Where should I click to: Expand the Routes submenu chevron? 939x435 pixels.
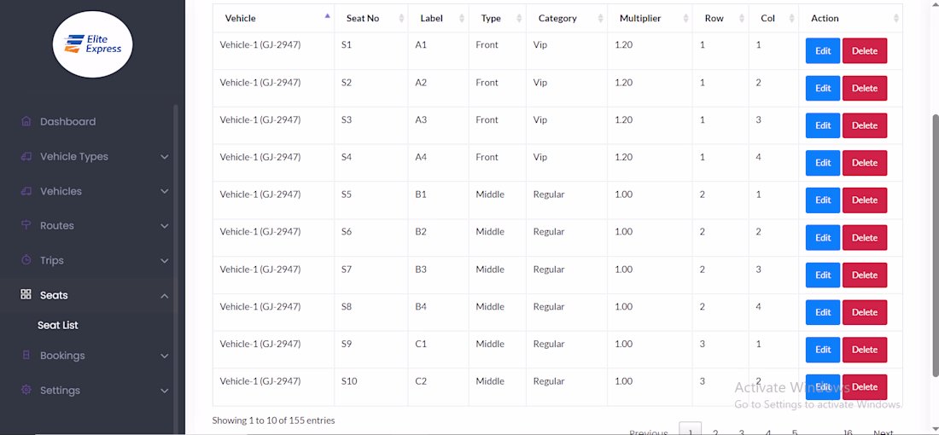point(165,226)
